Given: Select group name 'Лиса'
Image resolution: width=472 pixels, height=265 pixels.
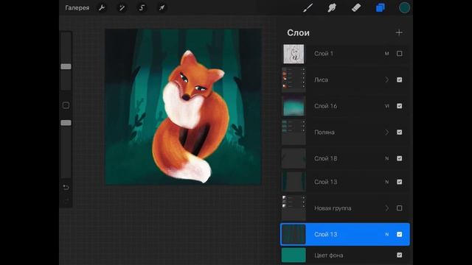Looking at the screenshot, I should click(x=322, y=80).
